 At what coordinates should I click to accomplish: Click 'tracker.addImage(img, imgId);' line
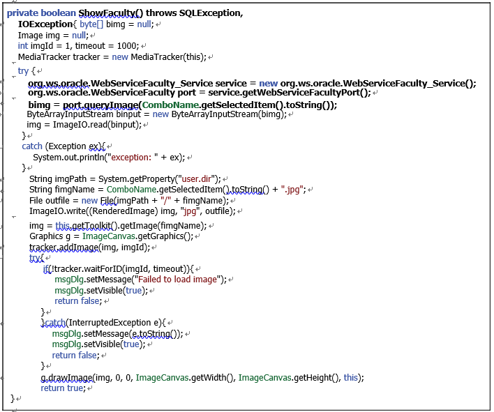pyautogui.click(x=90, y=247)
